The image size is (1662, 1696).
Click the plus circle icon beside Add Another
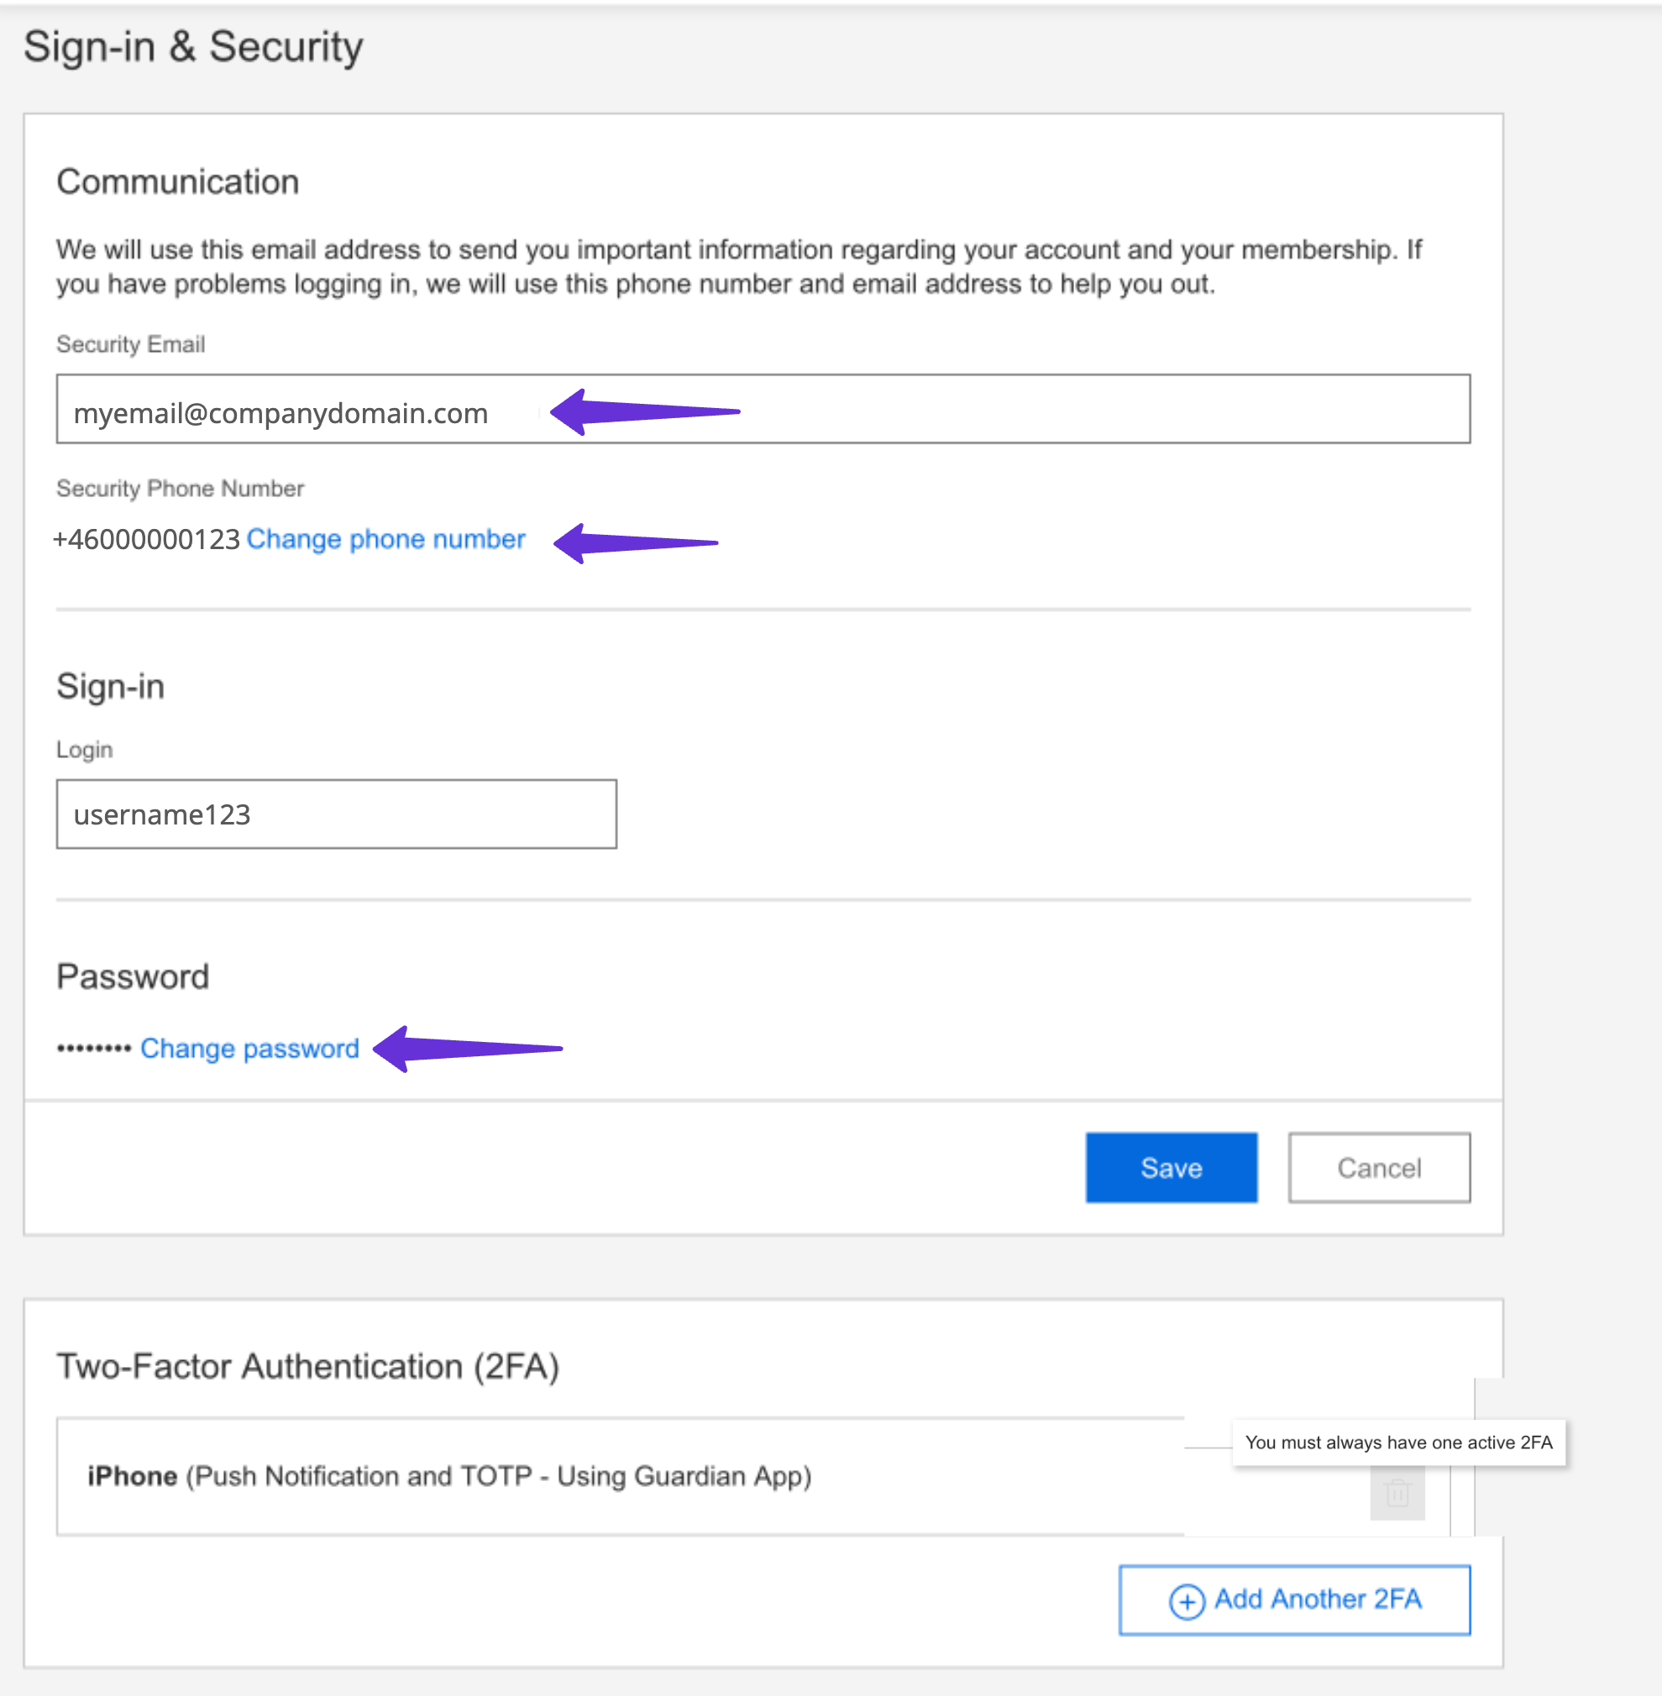click(1187, 1602)
